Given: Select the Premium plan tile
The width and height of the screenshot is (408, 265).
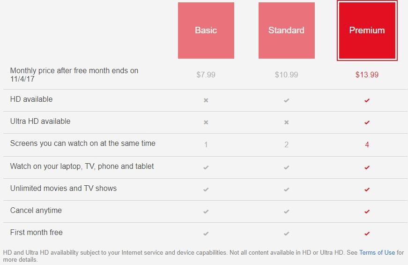Looking at the screenshot, I should [367, 30].
